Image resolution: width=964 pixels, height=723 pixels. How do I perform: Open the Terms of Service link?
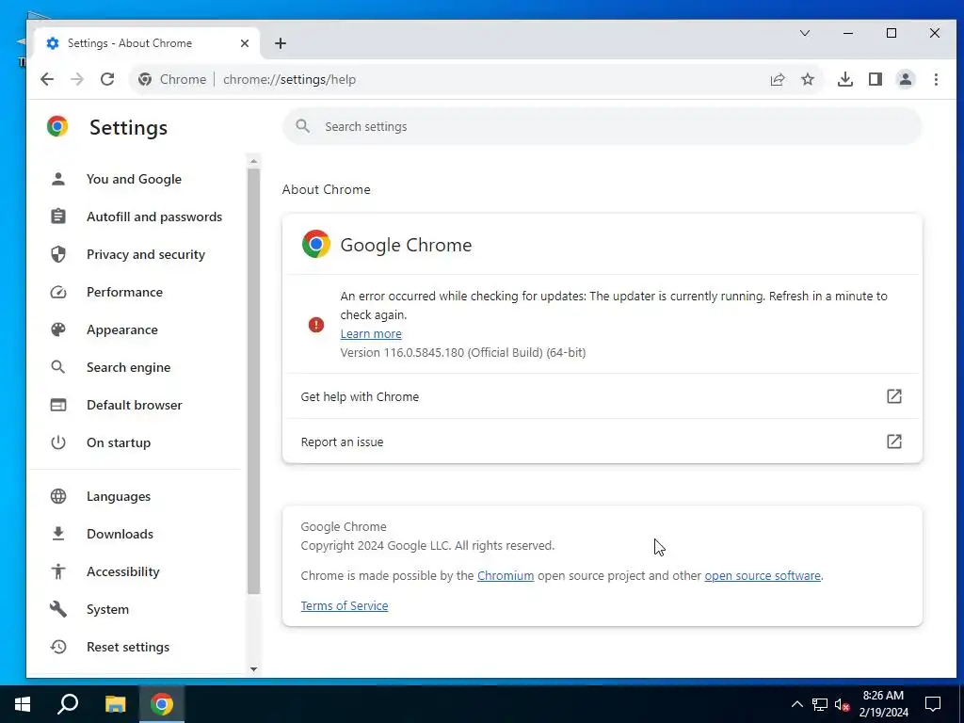pos(345,605)
